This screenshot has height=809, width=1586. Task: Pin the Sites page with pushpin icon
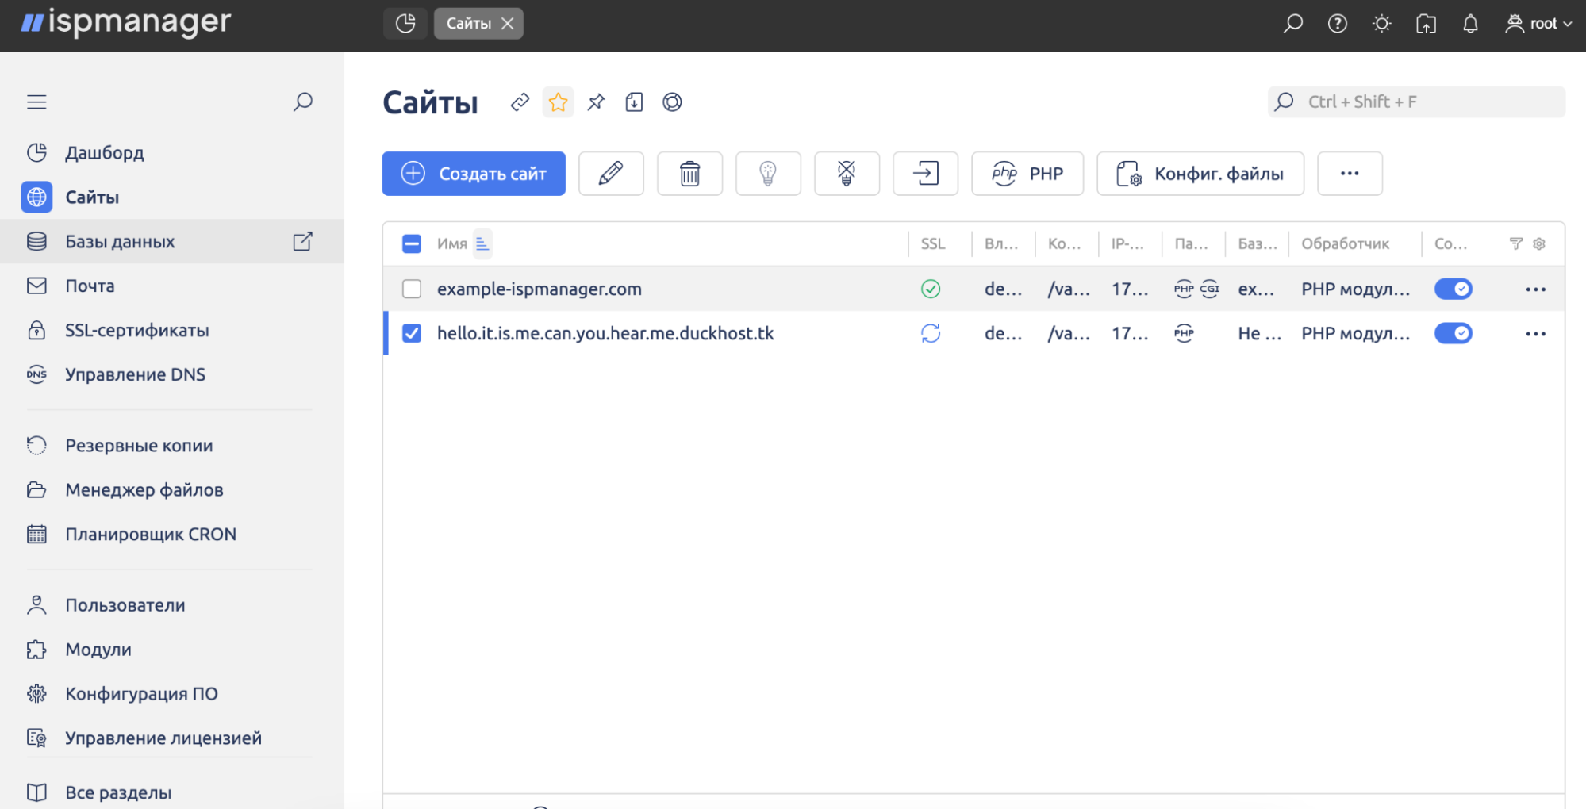pos(596,102)
